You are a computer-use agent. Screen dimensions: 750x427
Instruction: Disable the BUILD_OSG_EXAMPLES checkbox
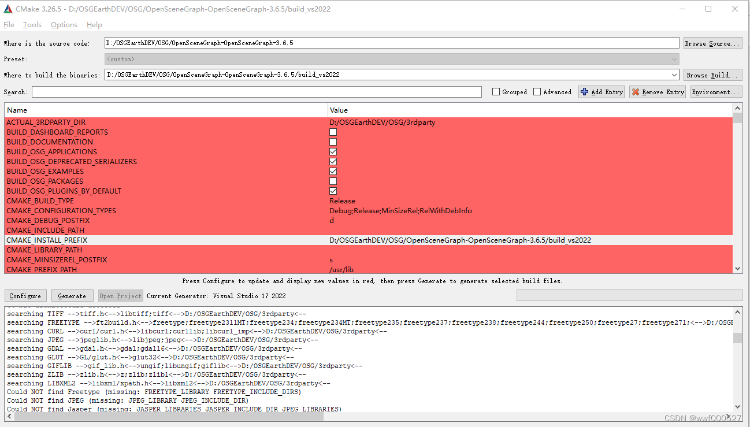[x=333, y=171]
